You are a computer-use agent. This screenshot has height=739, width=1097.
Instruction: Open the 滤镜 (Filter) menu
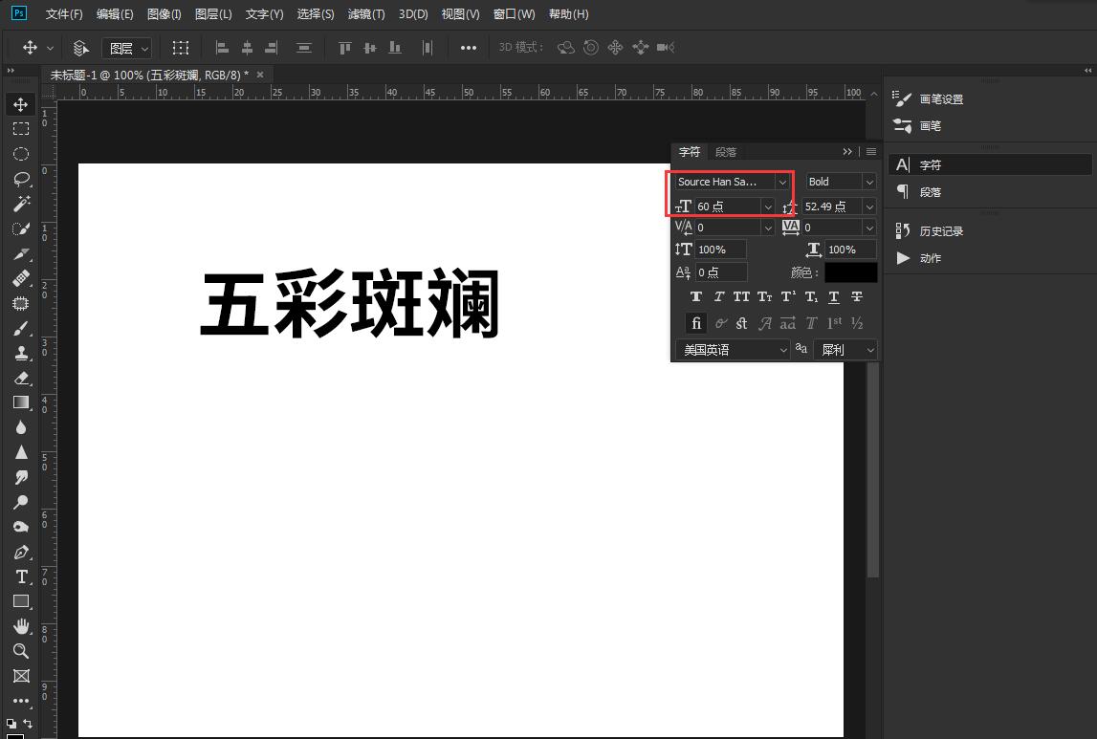[x=366, y=13]
